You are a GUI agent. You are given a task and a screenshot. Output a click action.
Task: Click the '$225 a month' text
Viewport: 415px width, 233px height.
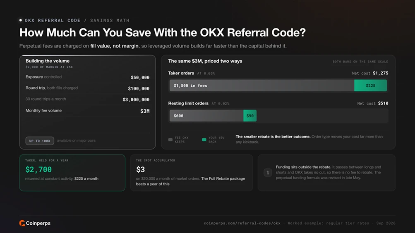pos(86,178)
